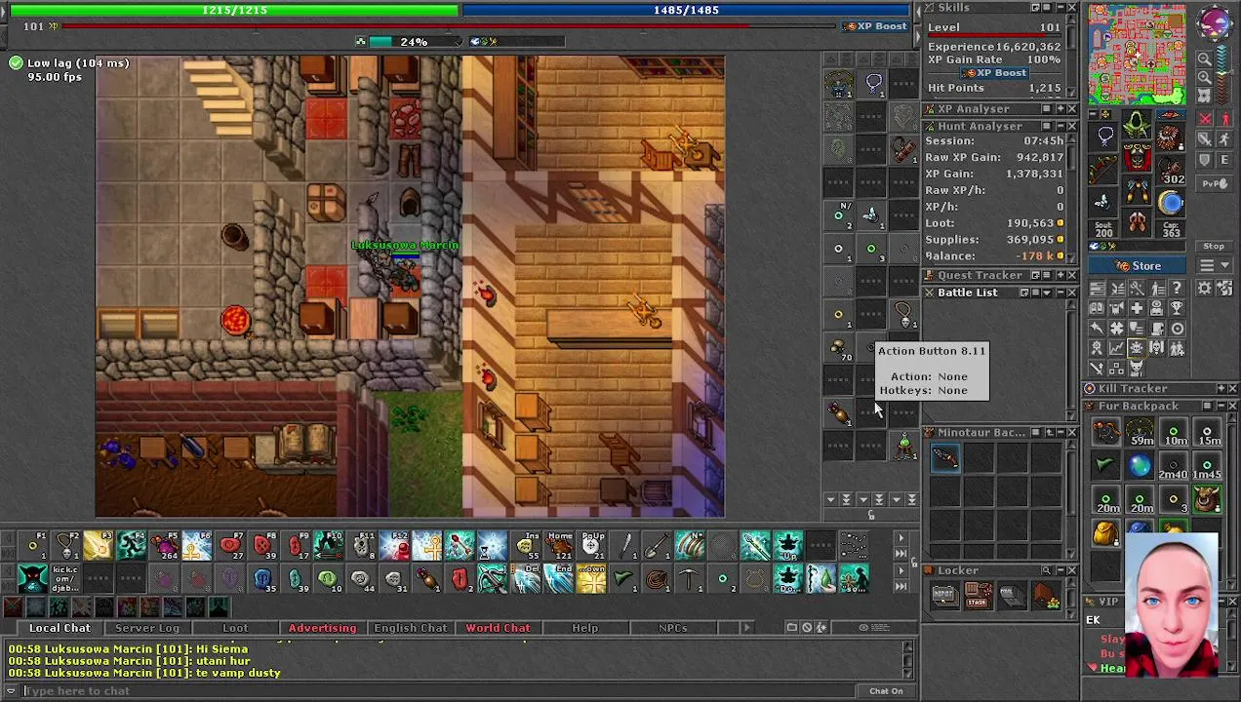
Task: Click the quiver slot showing 302
Action: (x=1171, y=168)
